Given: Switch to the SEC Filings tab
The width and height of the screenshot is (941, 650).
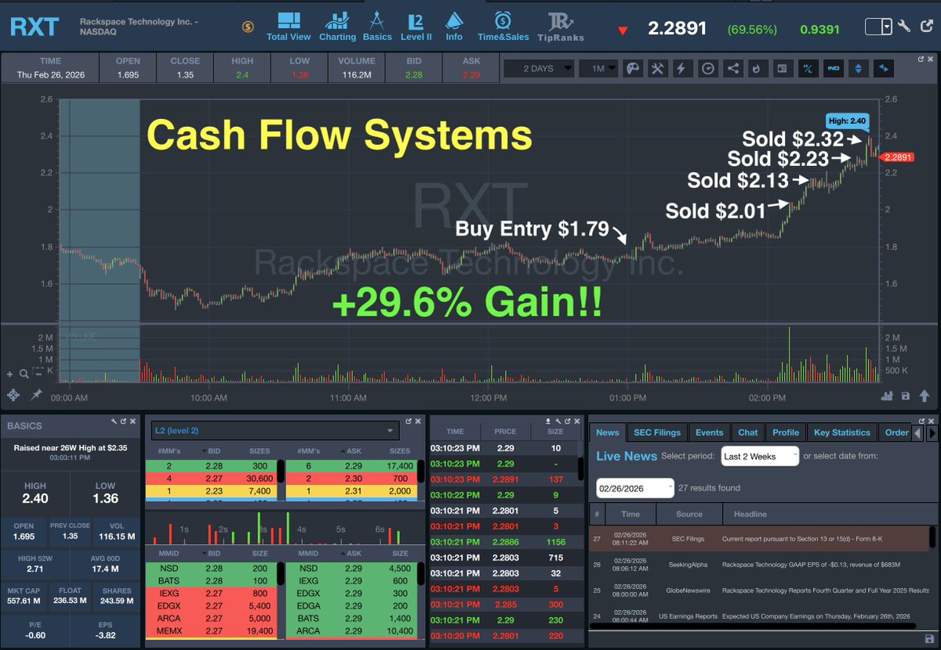Looking at the screenshot, I should [657, 432].
